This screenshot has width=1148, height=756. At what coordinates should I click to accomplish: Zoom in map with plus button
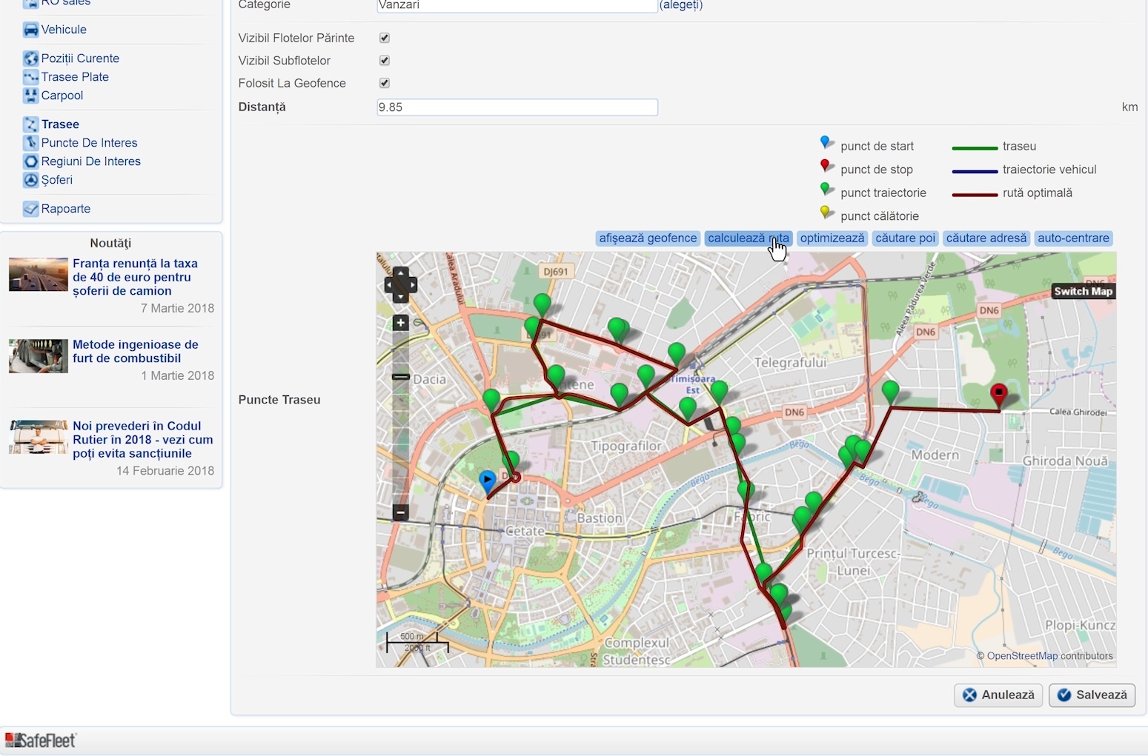click(400, 323)
